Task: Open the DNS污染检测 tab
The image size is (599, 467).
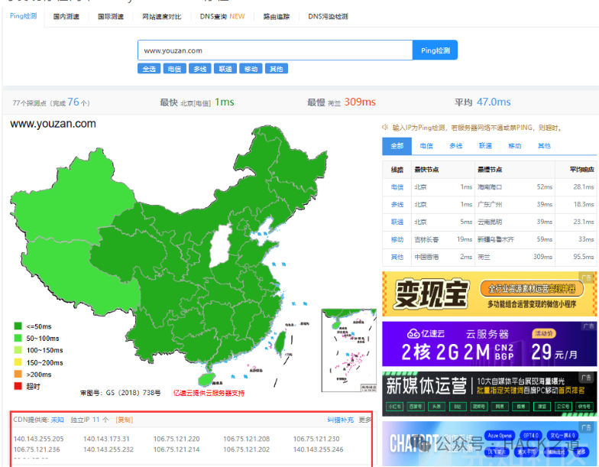Action: pos(328,17)
